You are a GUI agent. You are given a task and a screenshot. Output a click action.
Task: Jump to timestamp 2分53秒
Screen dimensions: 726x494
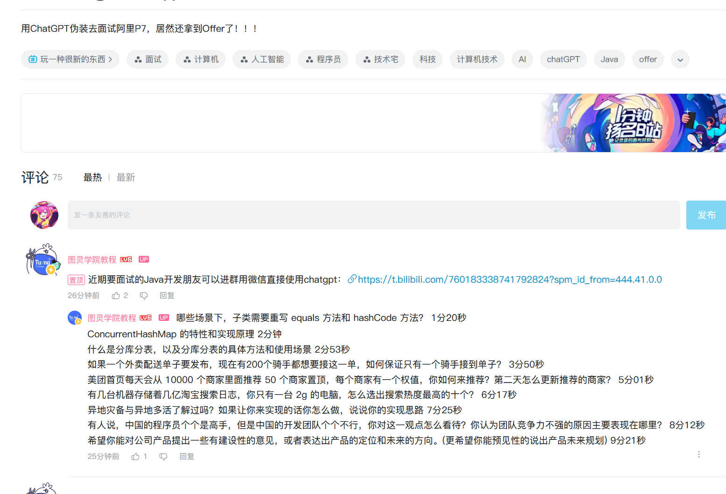tap(332, 349)
